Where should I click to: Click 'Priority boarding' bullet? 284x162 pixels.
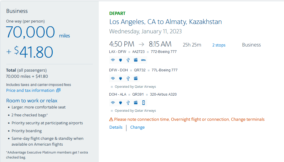pyautogui.click(x=27, y=131)
